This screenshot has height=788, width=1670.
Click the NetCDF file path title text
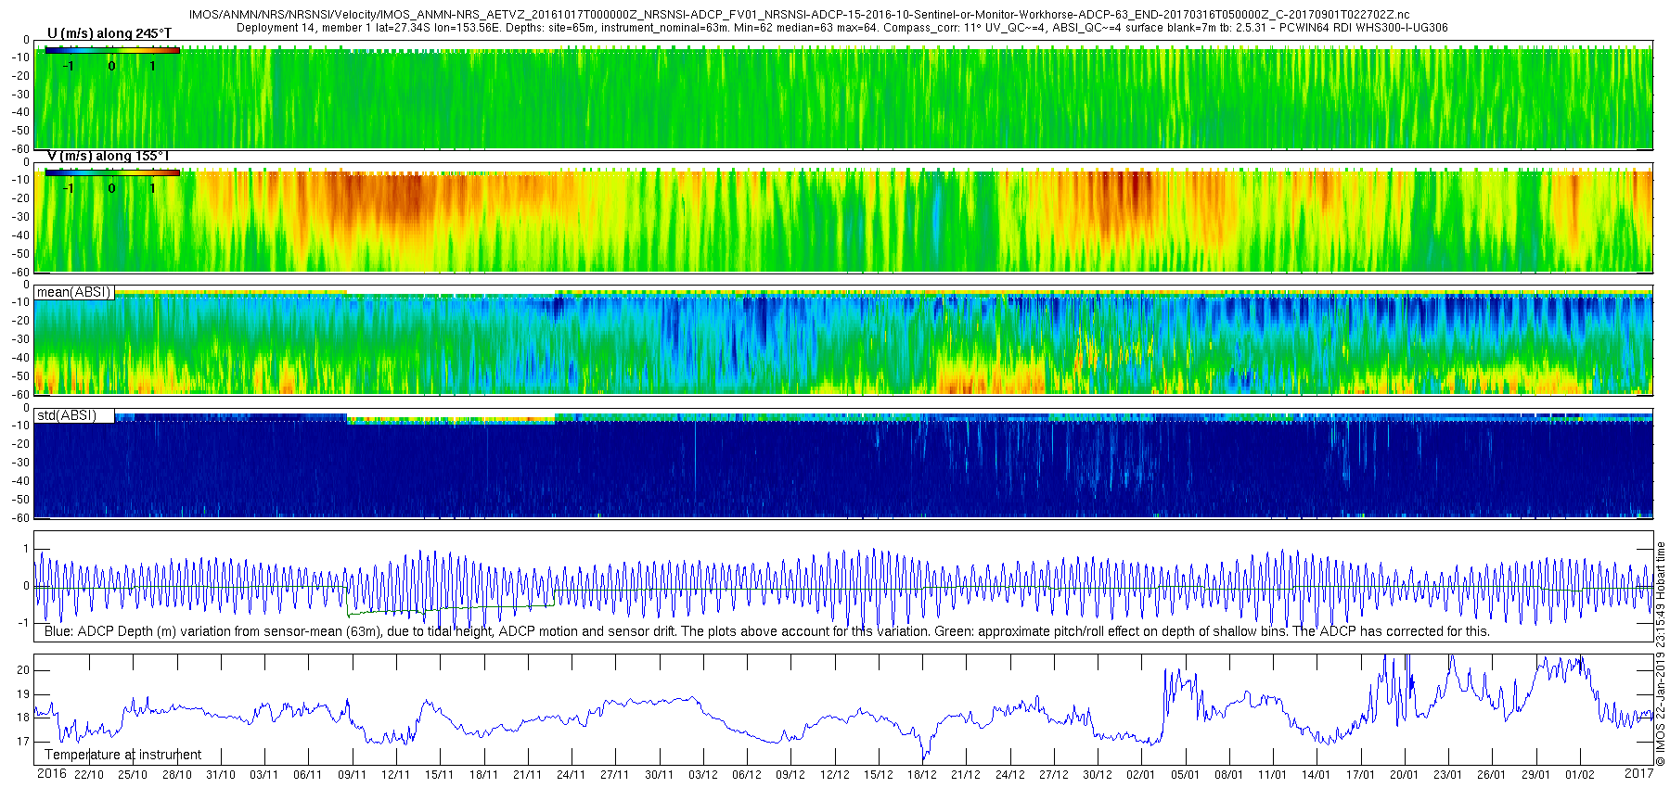pyautogui.click(x=799, y=15)
